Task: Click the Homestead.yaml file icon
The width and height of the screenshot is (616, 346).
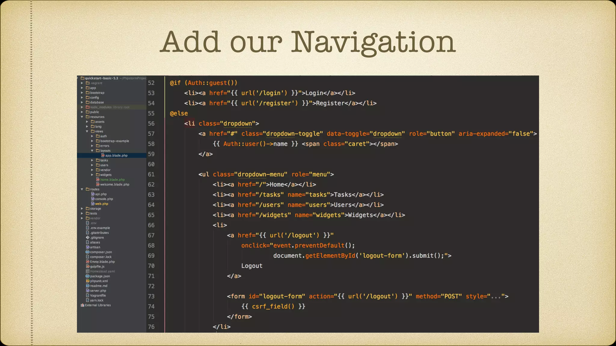Action: (88, 271)
